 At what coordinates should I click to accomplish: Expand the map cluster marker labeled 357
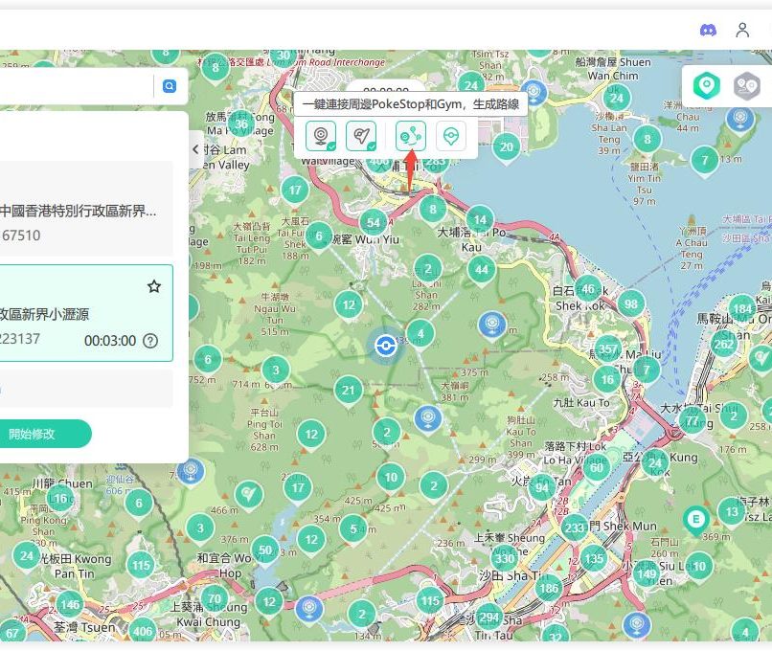point(607,348)
